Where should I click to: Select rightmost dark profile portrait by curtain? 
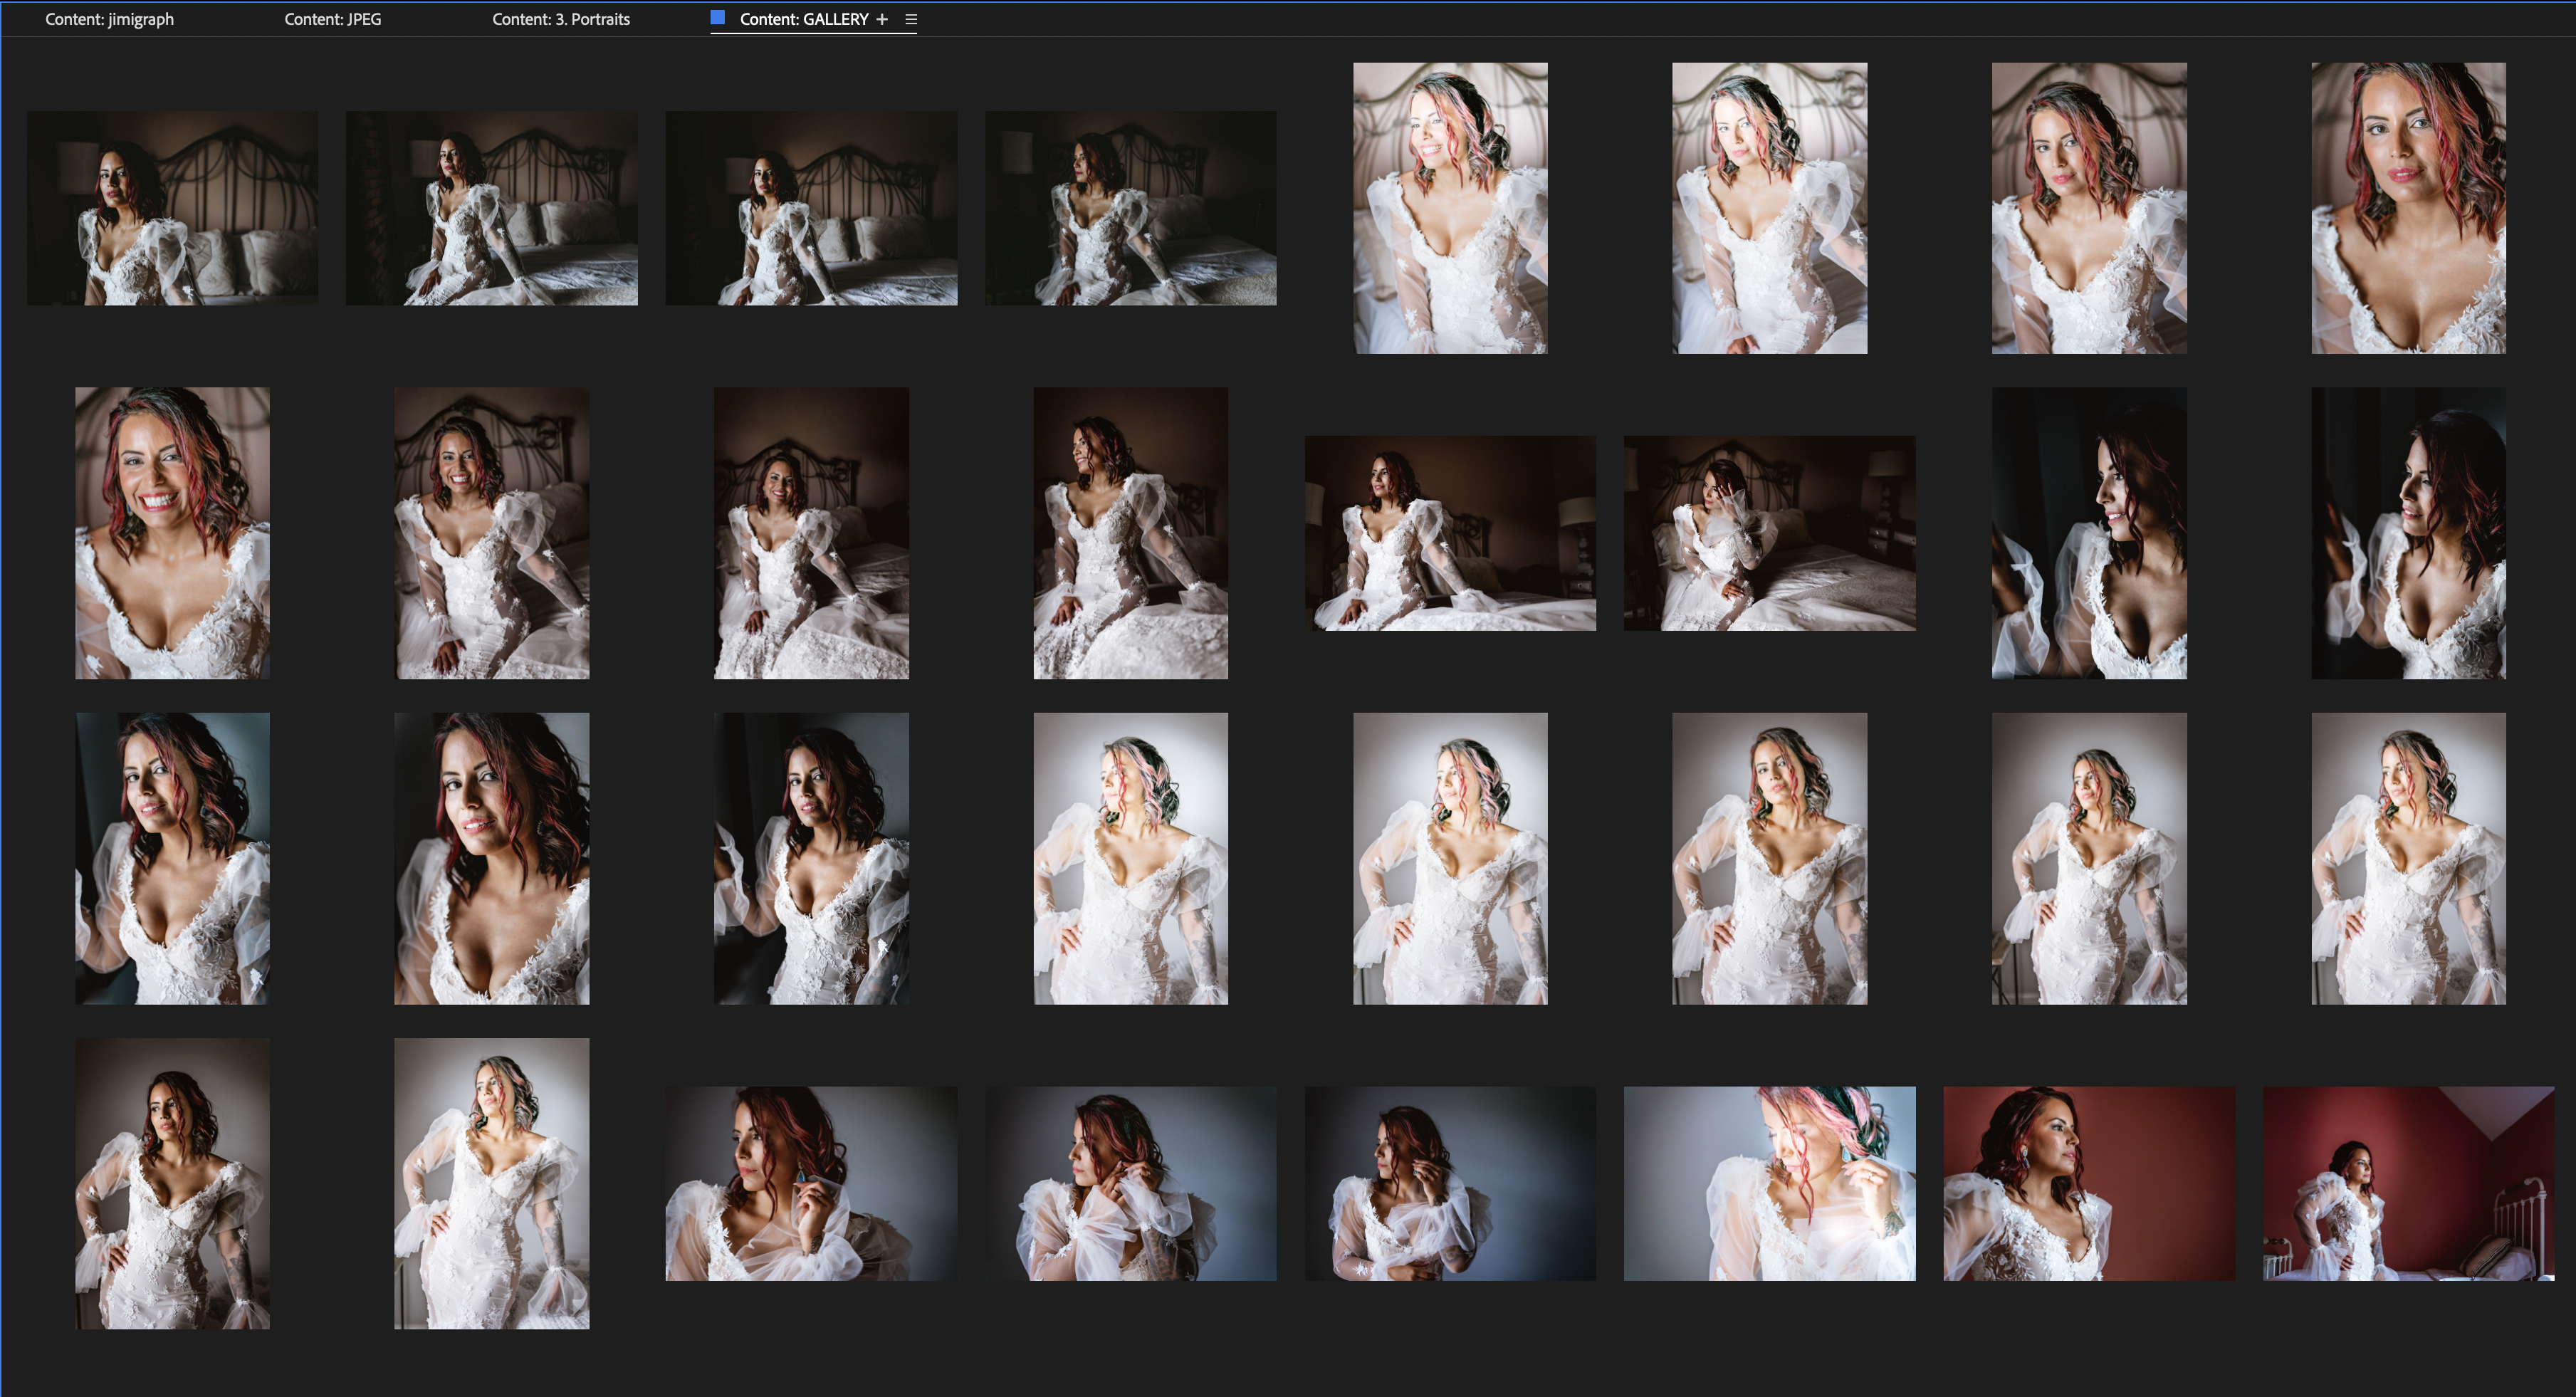(2408, 533)
